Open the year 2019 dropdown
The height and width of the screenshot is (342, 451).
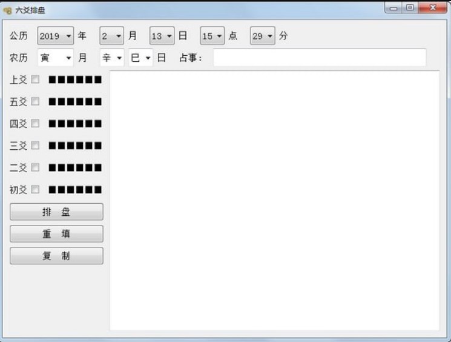coord(55,36)
